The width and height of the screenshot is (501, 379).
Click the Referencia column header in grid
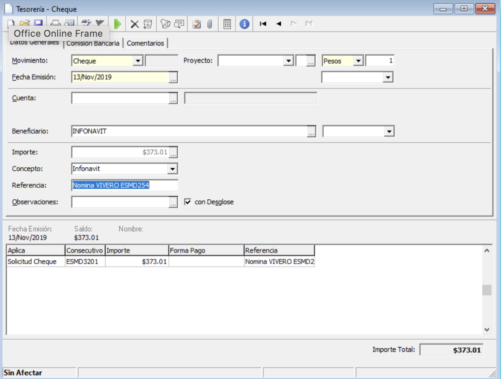279,251
